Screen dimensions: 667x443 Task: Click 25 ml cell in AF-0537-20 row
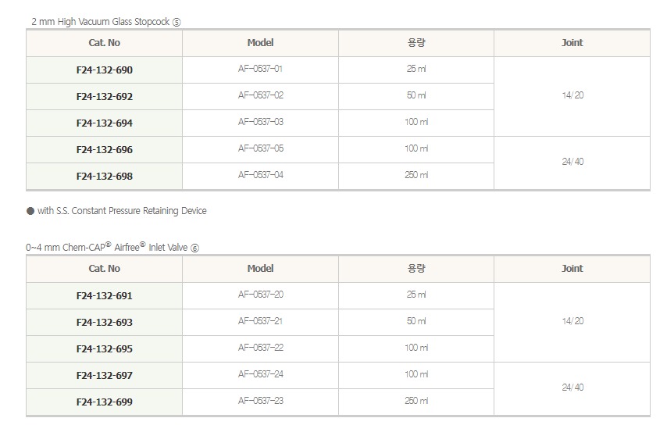pos(416,295)
